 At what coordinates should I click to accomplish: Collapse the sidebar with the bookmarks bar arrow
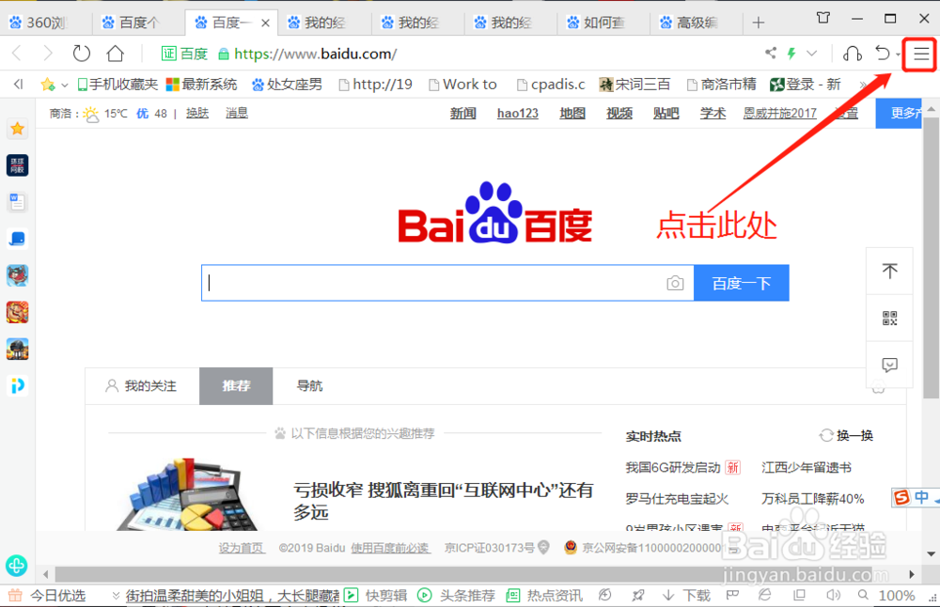click(18, 85)
